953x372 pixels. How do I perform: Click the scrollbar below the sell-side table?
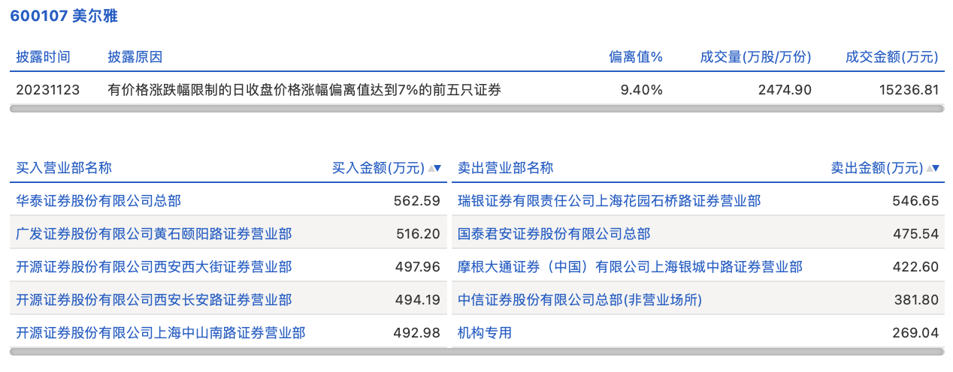pos(698,351)
